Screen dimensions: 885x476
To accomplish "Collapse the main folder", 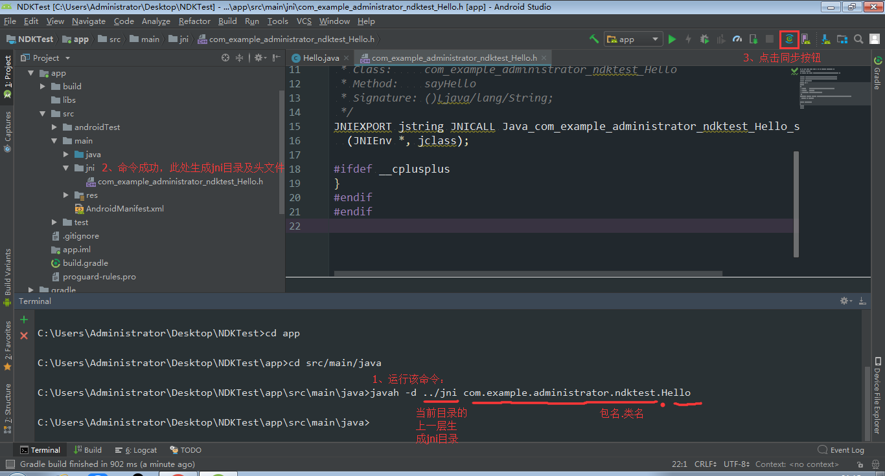I will pos(54,141).
